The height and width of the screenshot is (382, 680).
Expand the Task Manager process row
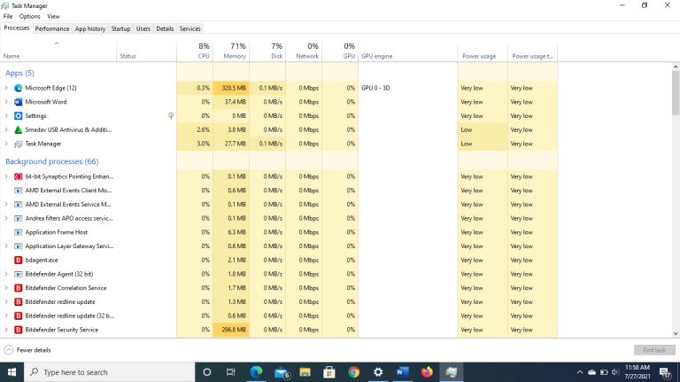tap(6, 144)
